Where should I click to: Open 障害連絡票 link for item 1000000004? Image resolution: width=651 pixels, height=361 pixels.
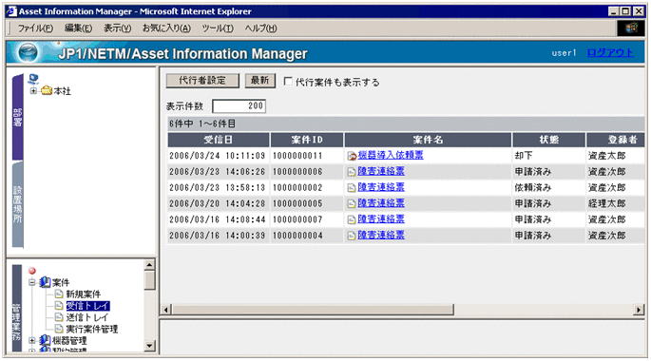coord(381,235)
